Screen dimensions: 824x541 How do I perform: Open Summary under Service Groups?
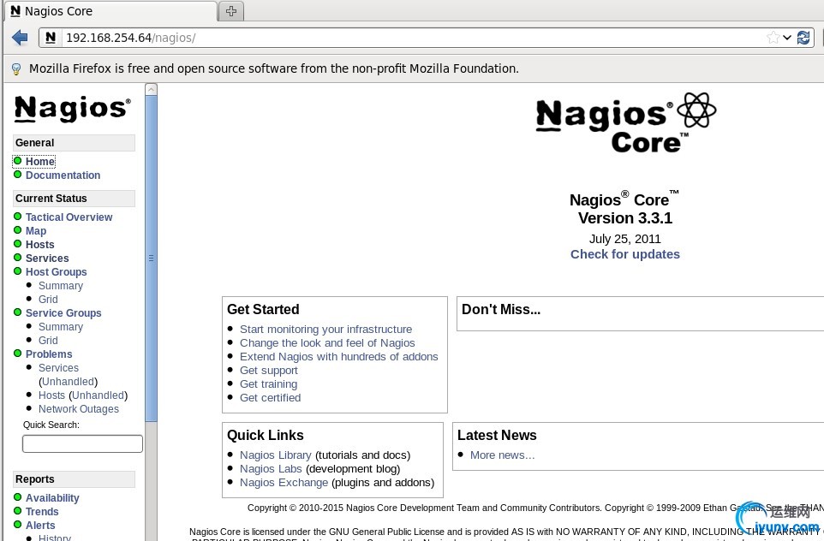[61, 327]
